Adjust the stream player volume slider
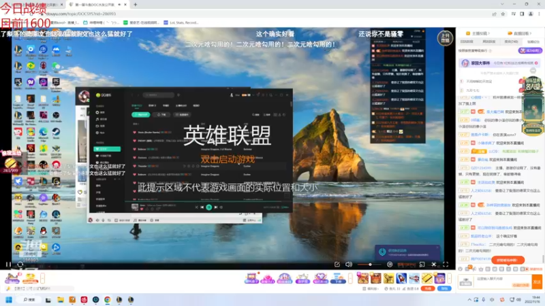Image resolution: width=545 pixels, height=306 pixels. point(369,265)
